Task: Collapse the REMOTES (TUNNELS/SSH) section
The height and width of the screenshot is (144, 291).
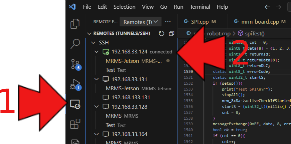Action: (89, 34)
